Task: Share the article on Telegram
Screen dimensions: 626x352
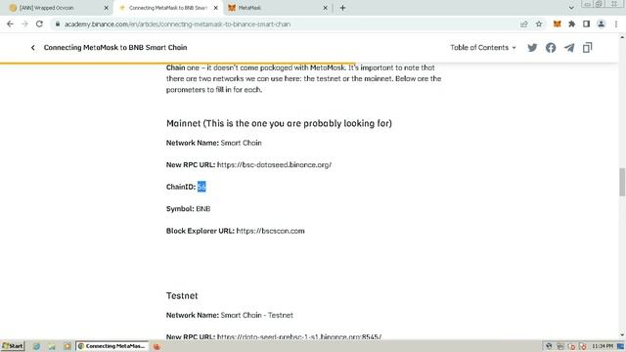Action: [569, 48]
